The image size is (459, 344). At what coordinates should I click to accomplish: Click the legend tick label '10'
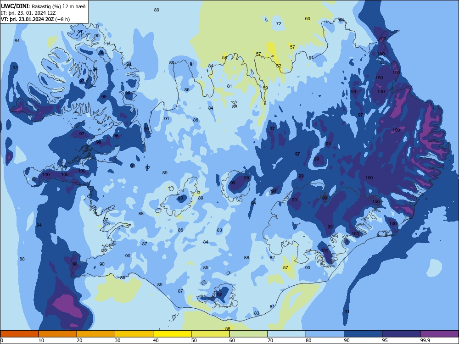coord(41,340)
